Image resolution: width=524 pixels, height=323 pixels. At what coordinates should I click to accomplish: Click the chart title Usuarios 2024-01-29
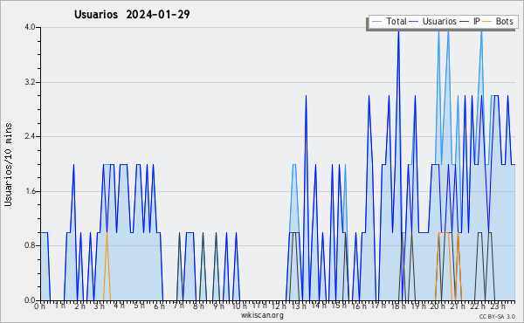(x=132, y=14)
